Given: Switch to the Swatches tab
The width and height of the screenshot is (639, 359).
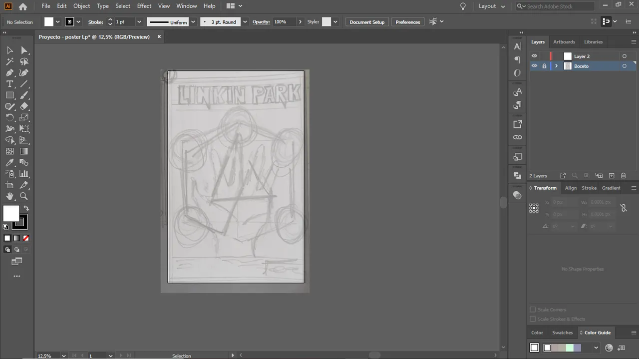Looking at the screenshot, I should point(563,333).
